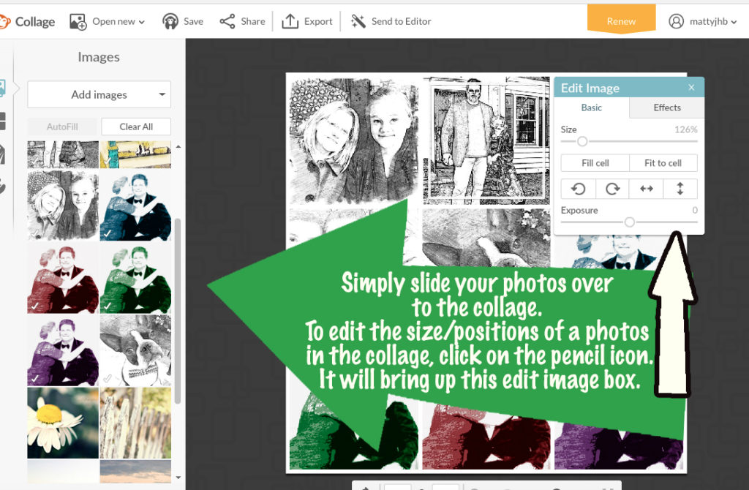The height and width of the screenshot is (490, 749).
Task: Click the Fill cell button
Action: (x=595, y=163)
